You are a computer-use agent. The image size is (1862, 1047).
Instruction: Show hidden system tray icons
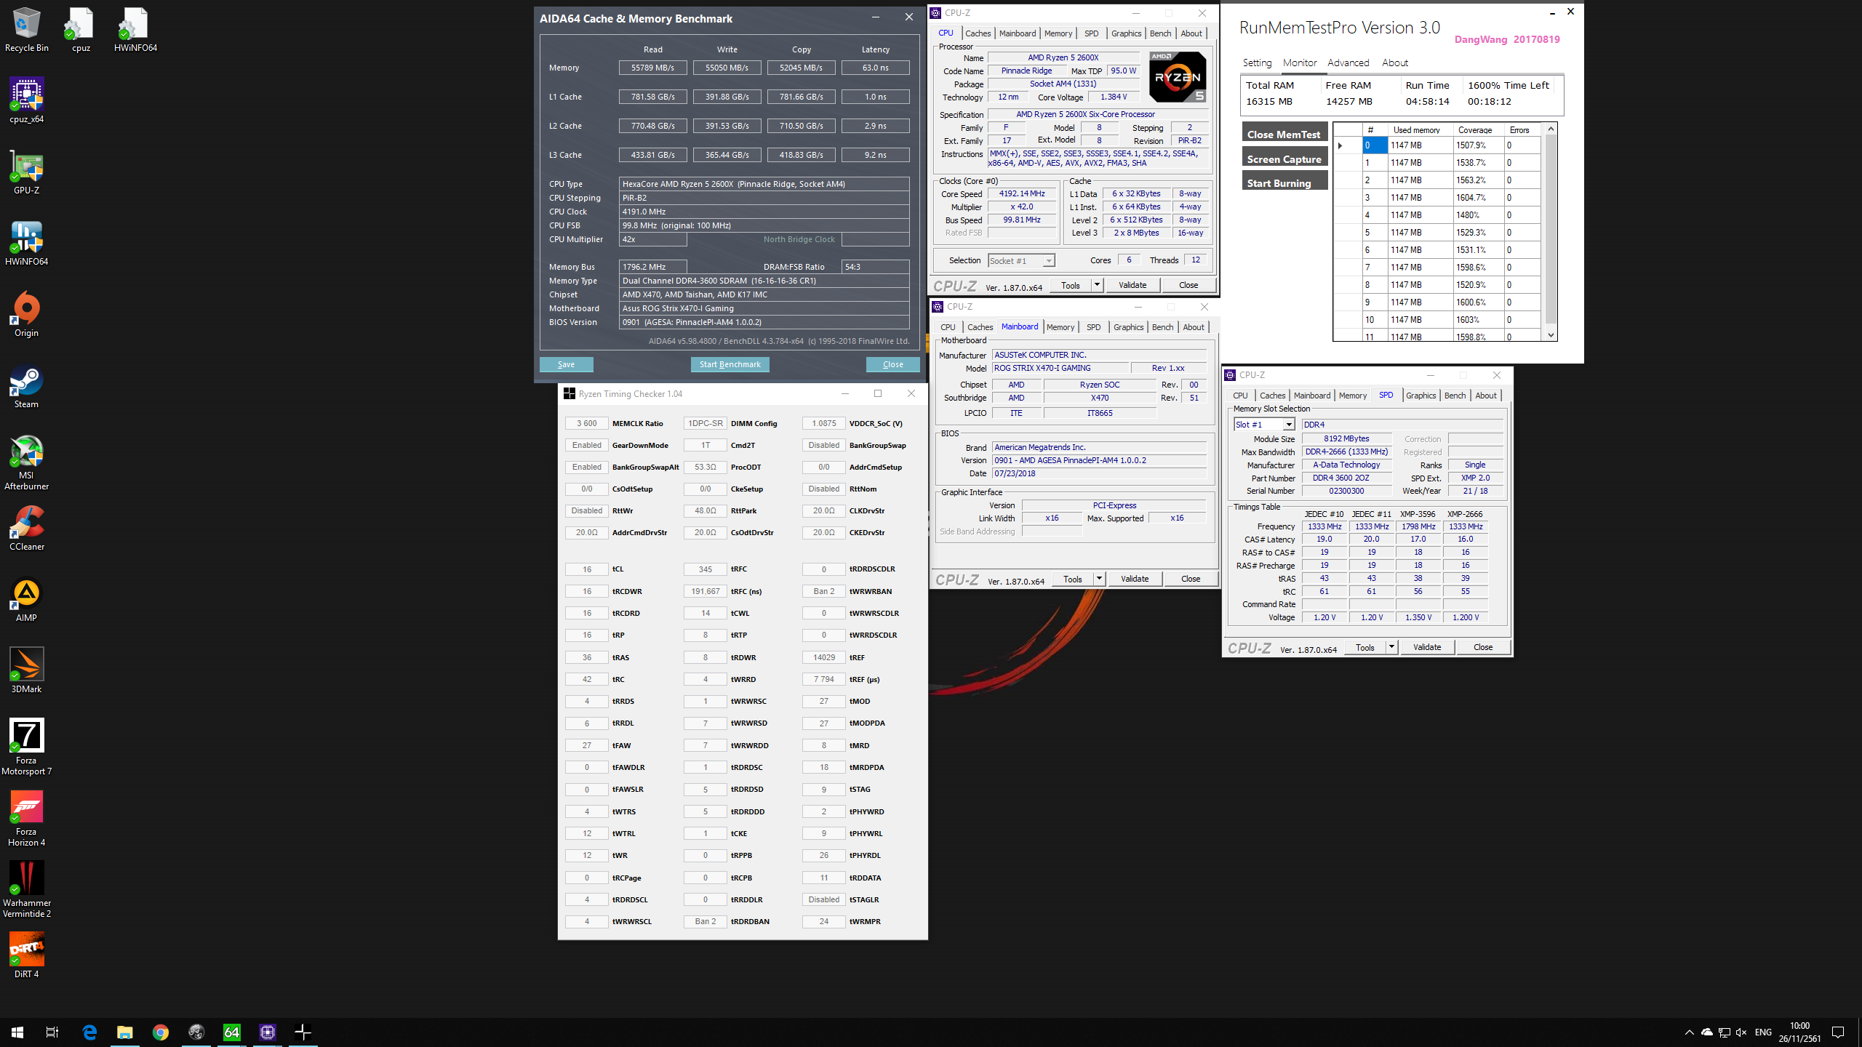(1689, 1032)
